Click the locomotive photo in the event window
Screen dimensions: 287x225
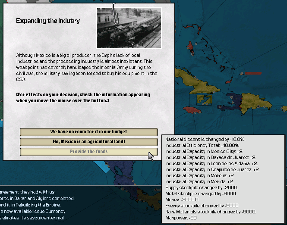tap(129, 28)
